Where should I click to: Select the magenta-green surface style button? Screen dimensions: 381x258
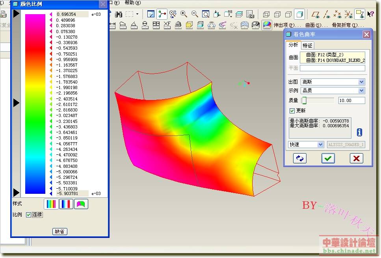pyautogui.click(x=81, y=204)
